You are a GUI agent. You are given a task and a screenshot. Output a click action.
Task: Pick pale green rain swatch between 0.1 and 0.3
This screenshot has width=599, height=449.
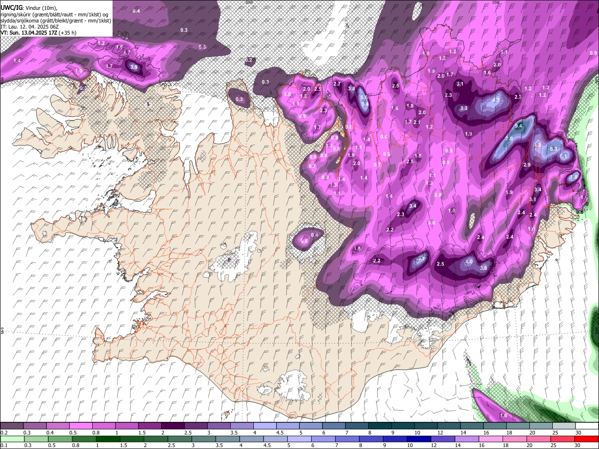click(x=12, y=439)
